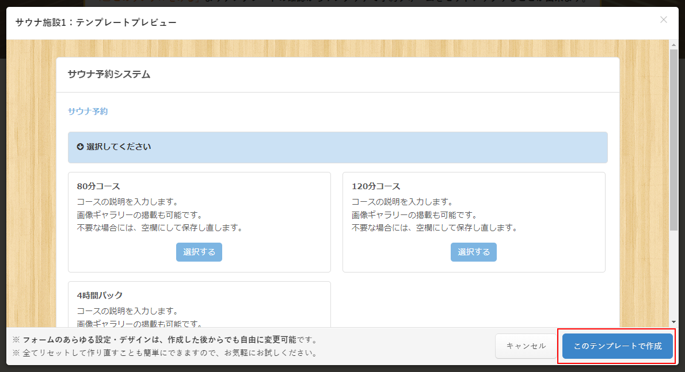The height and width of the screenshot is (372, 685).
Task: Click the 80分コース description text
Action: pyautogui.click(x=159, y=214)
